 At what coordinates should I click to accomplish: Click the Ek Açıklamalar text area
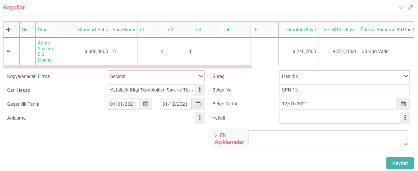click(x=328, y=138)
